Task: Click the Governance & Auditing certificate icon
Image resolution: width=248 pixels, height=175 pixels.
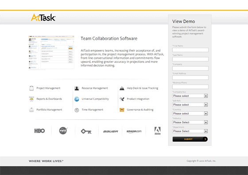Action: pyautogui.click(x=122, y=110)
